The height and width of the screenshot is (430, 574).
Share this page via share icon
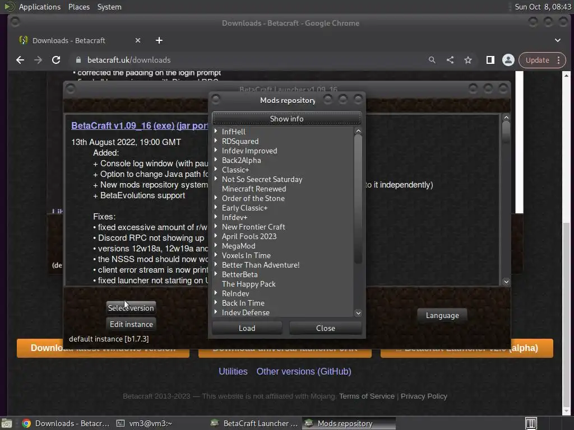pos(450,60)
